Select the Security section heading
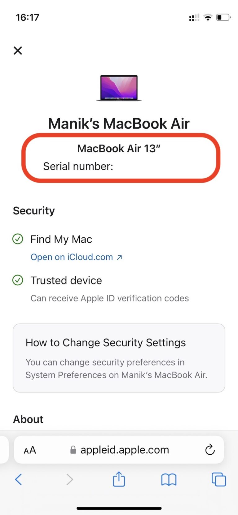Screen dimensions: 238x515 point(33,210)
